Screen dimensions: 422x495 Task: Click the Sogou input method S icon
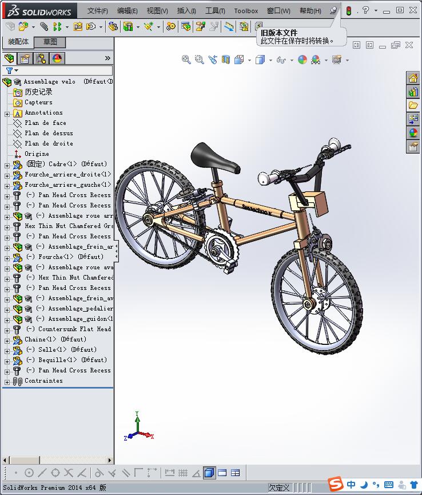point(335,484)
